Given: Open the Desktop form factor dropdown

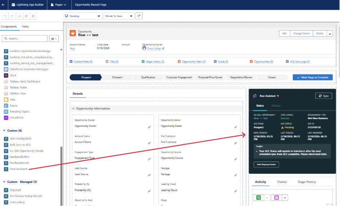Looking at the screenshot, I should (83, 16).
